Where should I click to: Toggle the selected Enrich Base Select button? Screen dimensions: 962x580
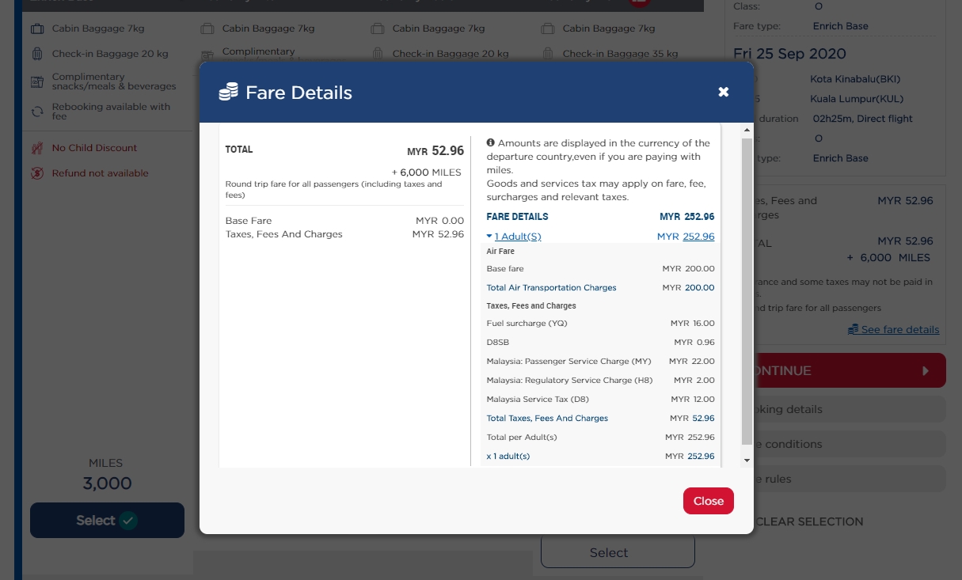(107, 520)
